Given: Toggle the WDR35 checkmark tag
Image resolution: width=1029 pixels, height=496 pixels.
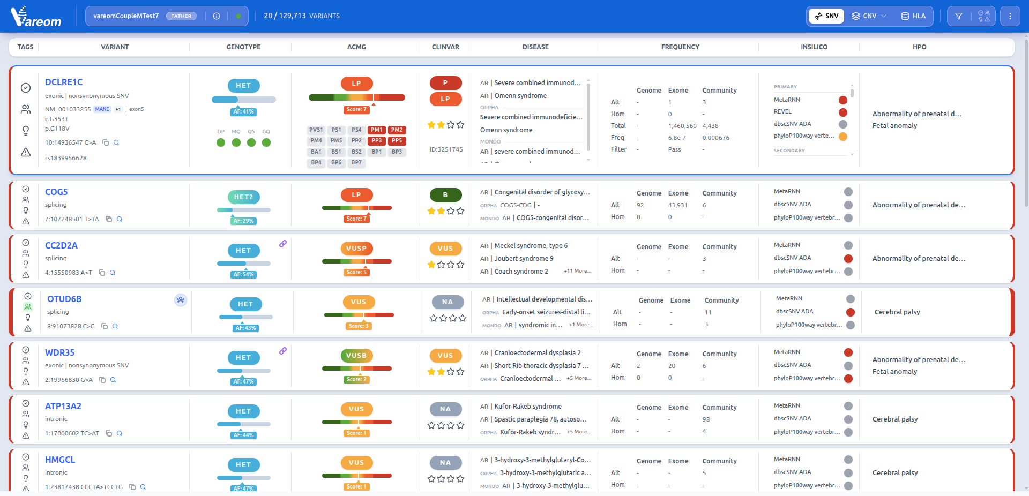Looking at the screenshot, I should pos(26,350).
